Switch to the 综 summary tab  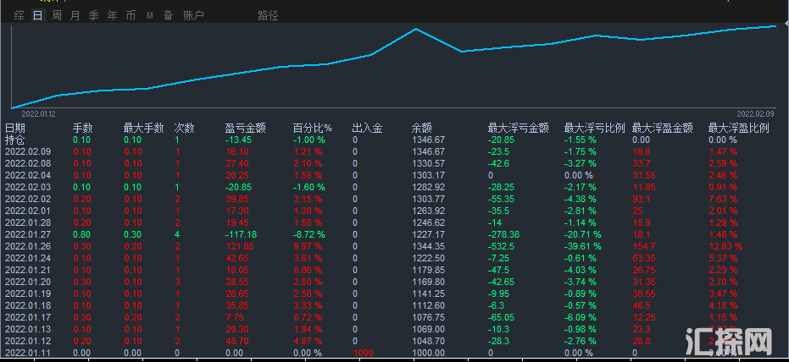[19, 15]
